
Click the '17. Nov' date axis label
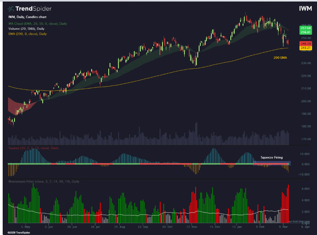point(191,226)
